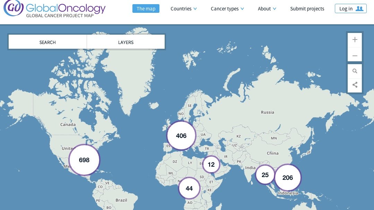
Task: Open the map magnifier search icon
Action: [355, 71]
